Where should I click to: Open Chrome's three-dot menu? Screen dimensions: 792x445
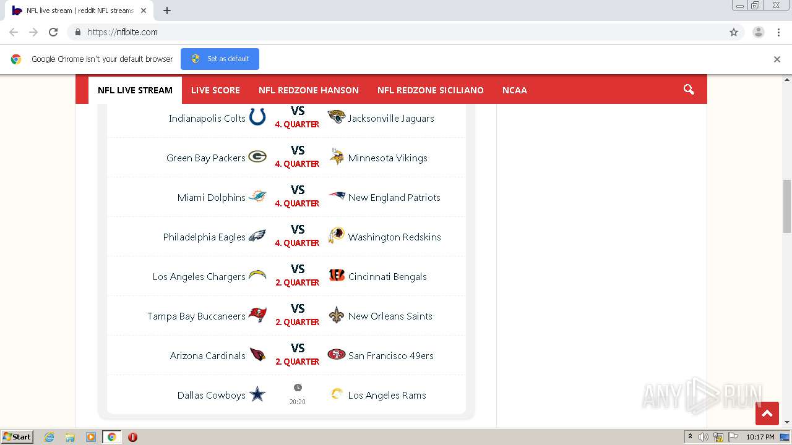pyautogui.click(x=779, y=32)
